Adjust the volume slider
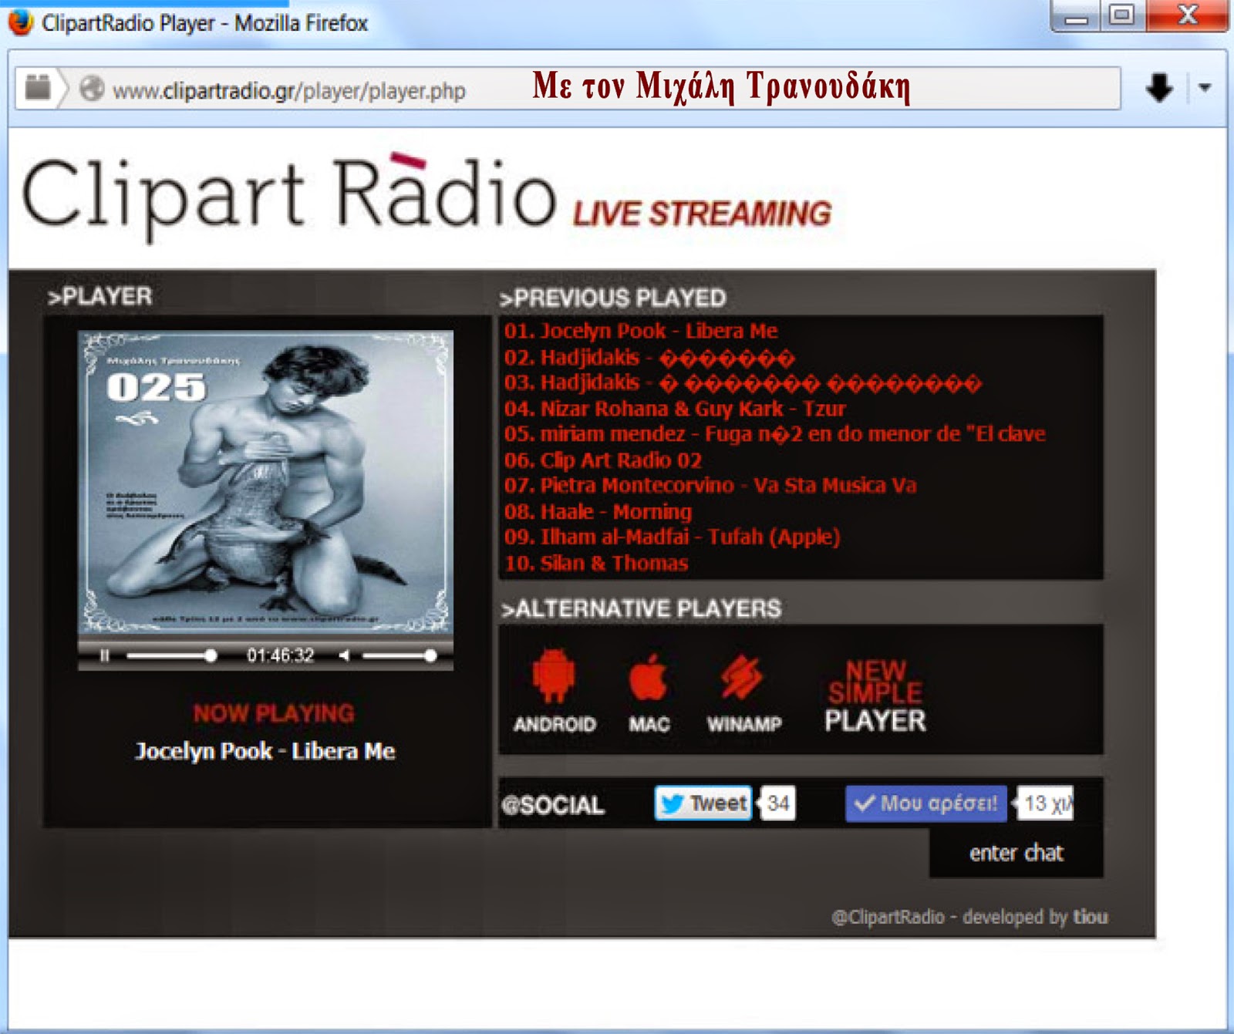The width and height of the screenshot is (1234, 1034). 400,655
